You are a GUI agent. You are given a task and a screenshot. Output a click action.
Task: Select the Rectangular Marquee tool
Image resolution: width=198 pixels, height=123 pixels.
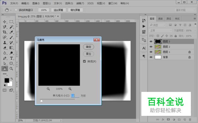point(11,22)
